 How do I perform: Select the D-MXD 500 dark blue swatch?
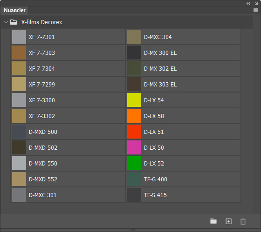coord(19,132)
